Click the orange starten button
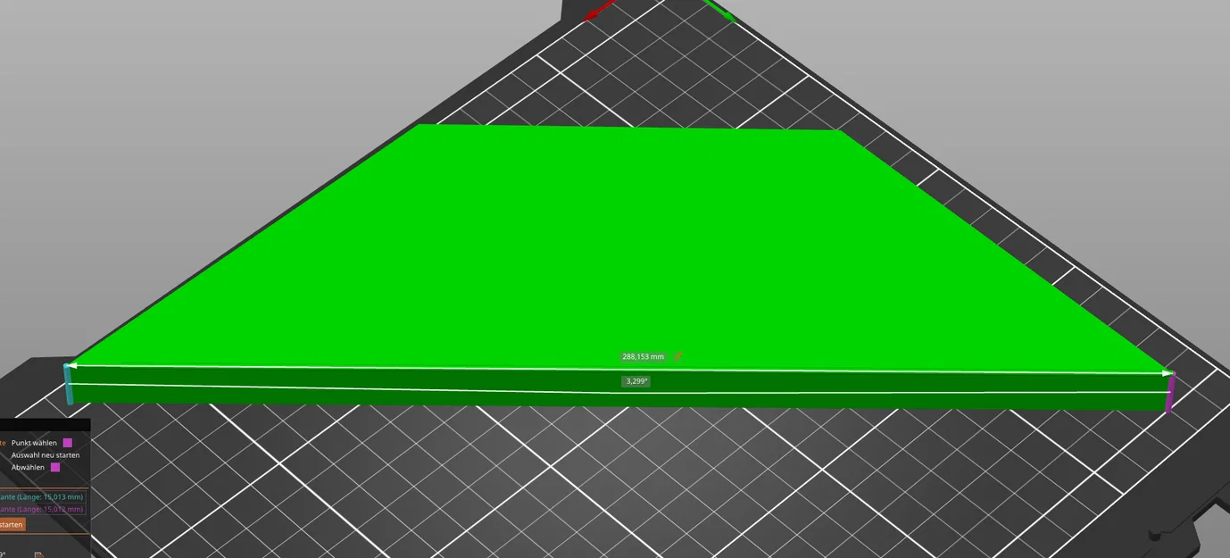1230x558 pixels. tap(12, 524)
